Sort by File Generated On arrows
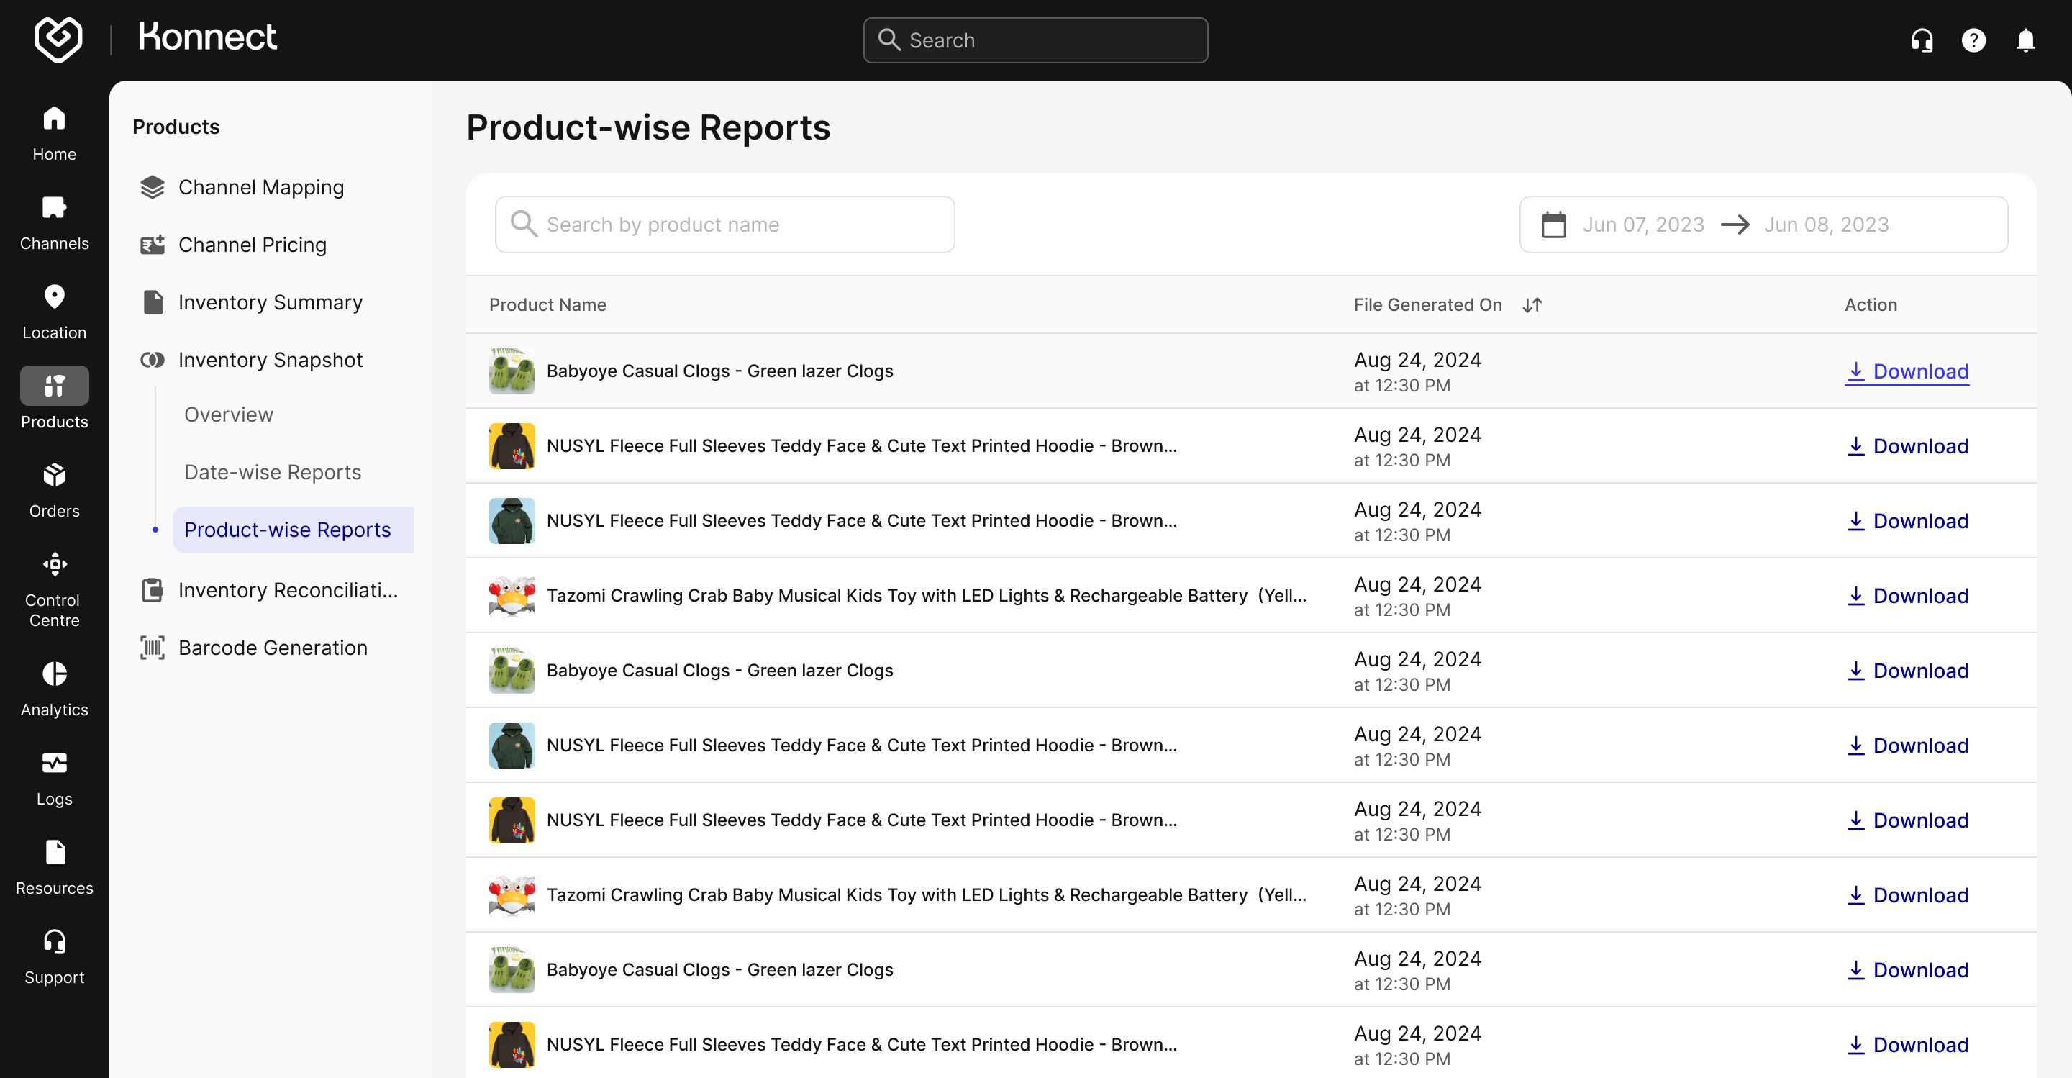Image resolution: width=2072 pixels, height=1078 pixels. [x=1532, y=305]
